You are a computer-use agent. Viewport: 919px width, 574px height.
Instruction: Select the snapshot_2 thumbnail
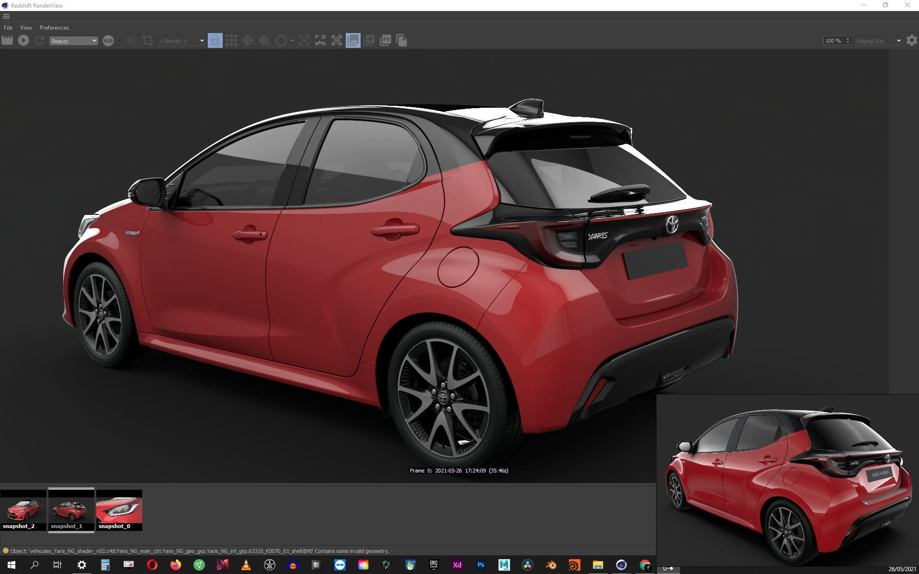(23, 511)
